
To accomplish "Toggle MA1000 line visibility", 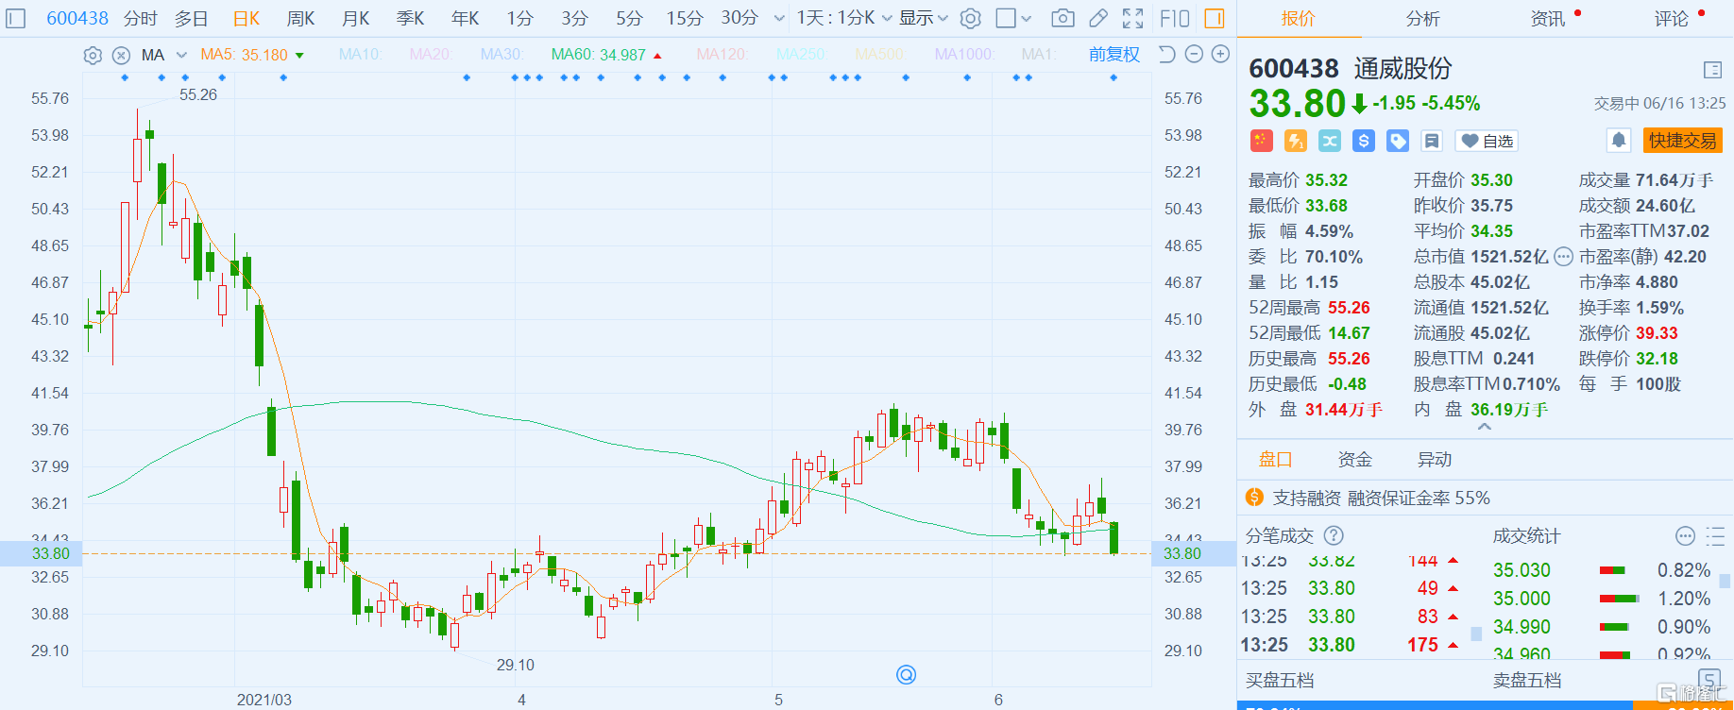I will tap(964, 55).
